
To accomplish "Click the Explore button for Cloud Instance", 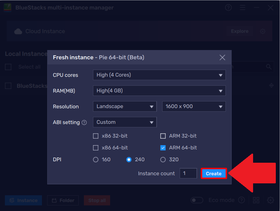I will click(240, 31).
